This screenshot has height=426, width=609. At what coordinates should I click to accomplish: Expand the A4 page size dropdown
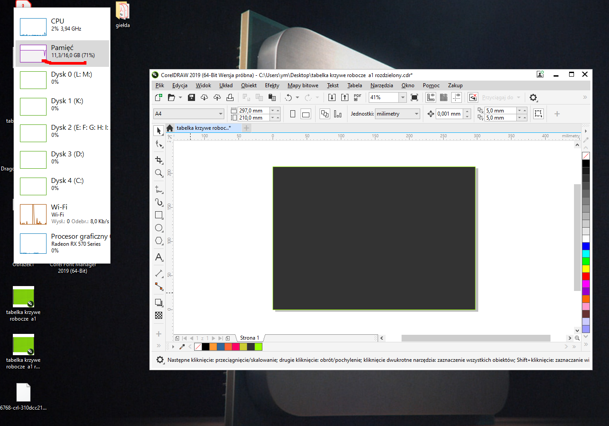point(220,114)
